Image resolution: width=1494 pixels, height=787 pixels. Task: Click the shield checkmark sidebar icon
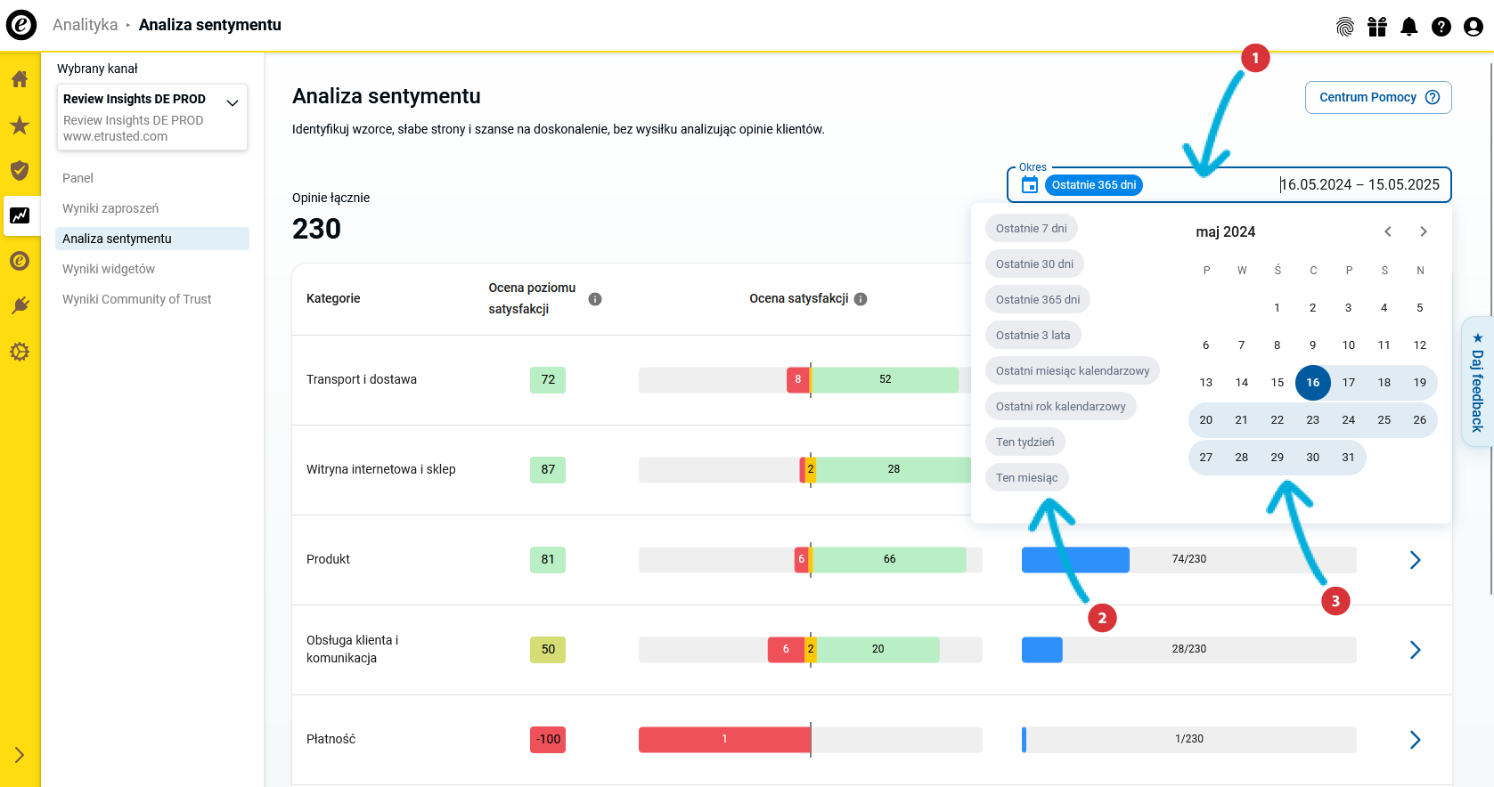(x=20, y=170)
